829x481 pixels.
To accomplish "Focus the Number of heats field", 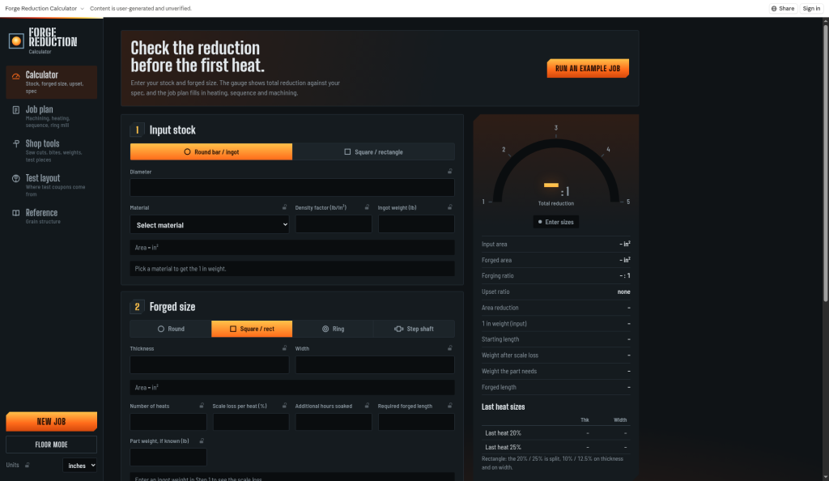I will (x=168, y=422).
